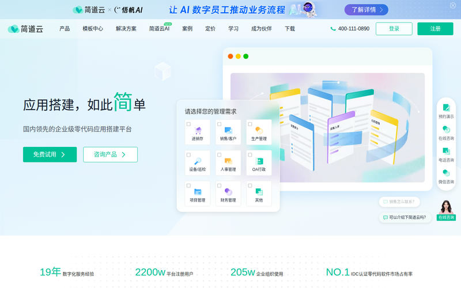Expand the 解决方案 nav menu
Viewport: 461px width, 288px height.
126,28
